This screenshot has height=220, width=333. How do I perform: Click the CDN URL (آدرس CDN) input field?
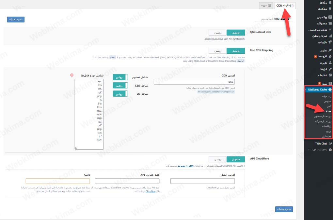(194, 82)
